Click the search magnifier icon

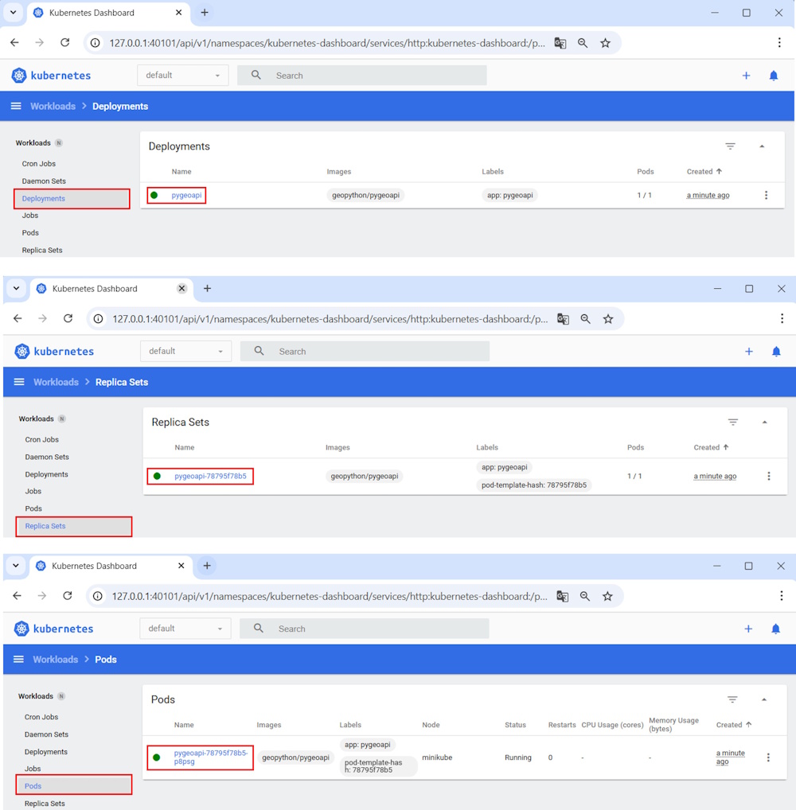click(x=256, y=76)
